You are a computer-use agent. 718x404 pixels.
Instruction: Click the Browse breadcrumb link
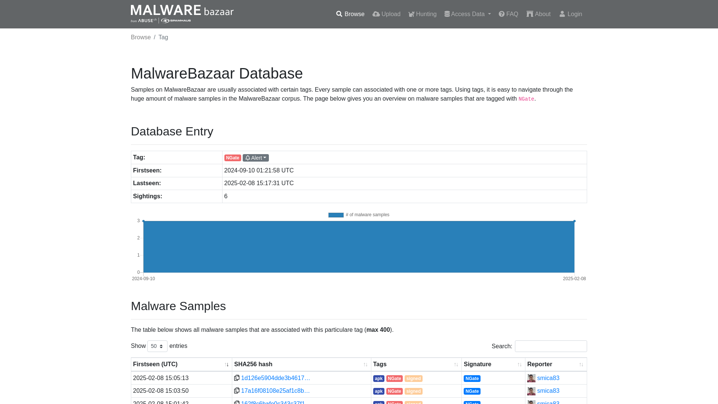point(141,37)
